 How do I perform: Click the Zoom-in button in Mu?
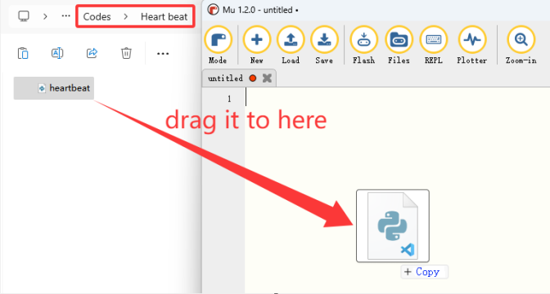coord(521,45)
